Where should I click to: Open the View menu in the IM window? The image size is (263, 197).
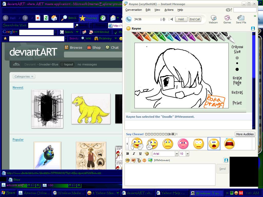click(157, 10)
